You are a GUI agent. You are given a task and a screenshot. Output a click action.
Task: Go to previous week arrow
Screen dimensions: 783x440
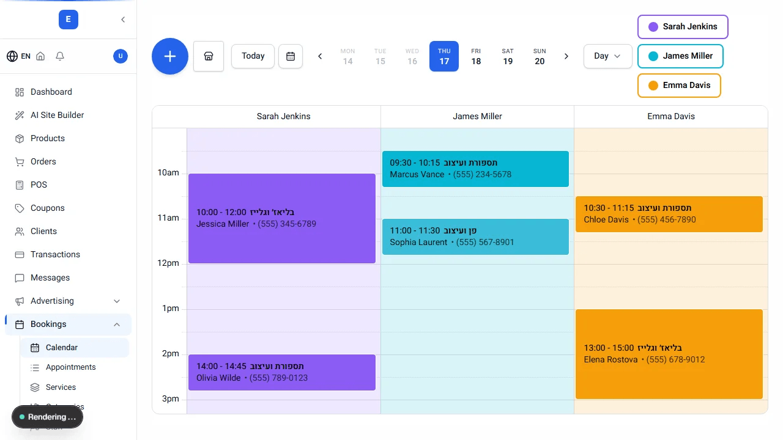(320, 56)
